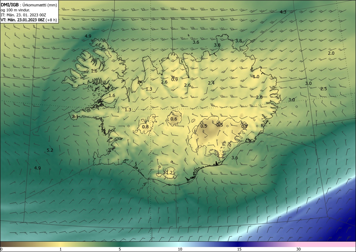Pick the '1.0' value label
356x252 pixels.
click(256, 77)
